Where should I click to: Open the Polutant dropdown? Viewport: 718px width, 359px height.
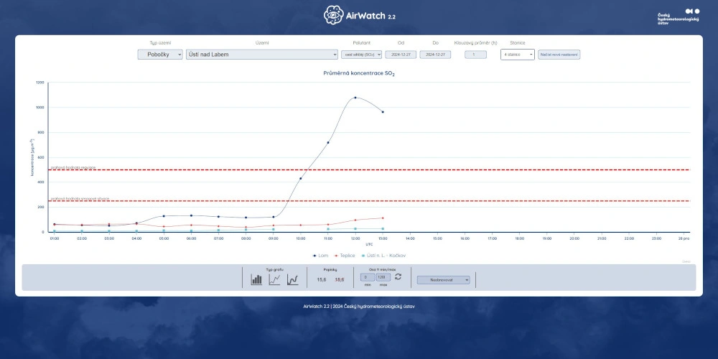pos(361,55)
